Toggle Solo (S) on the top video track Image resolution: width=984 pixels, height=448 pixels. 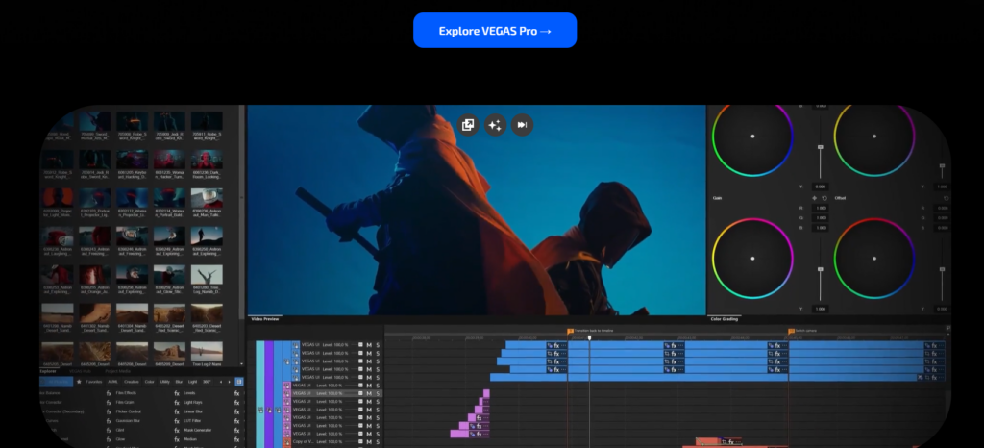click(x=378, y=345)
